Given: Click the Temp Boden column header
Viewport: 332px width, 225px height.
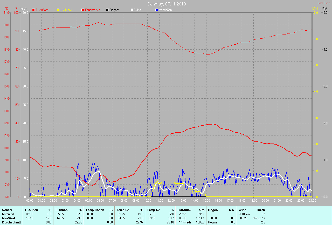Looking at the screenshot, I should point(95,210).
